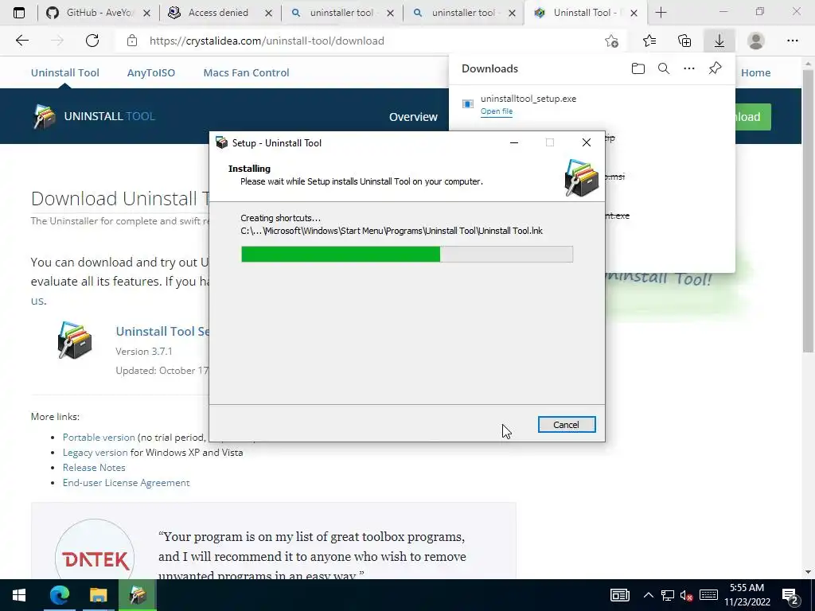
Task: Open file link for uninstalltool_setup.exe
Action: 497,111
